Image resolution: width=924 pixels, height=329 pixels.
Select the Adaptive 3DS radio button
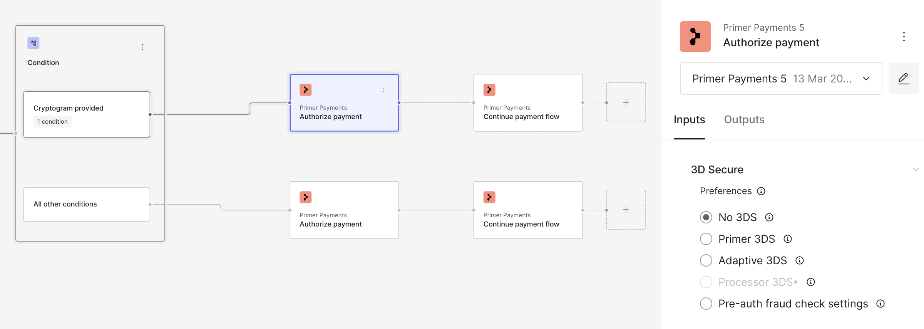[706, 260]
